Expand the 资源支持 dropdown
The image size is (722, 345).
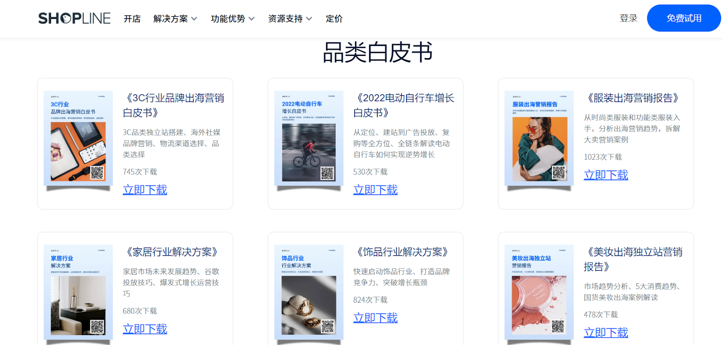coord(290,19)
